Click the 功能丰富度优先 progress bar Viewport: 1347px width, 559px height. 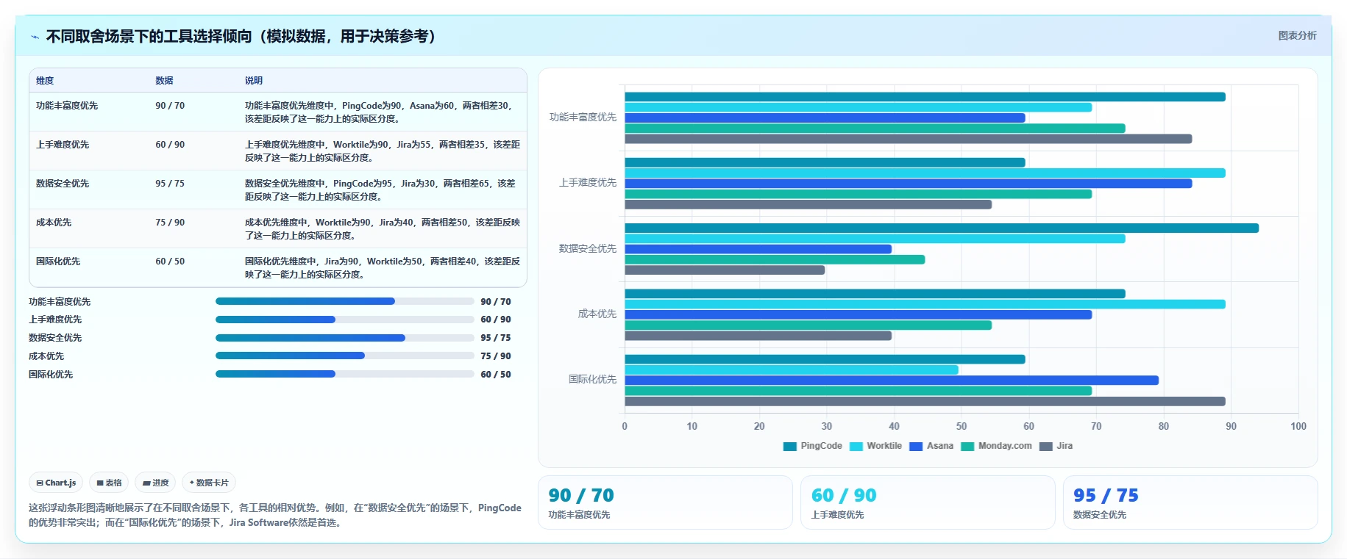(344, 301)
